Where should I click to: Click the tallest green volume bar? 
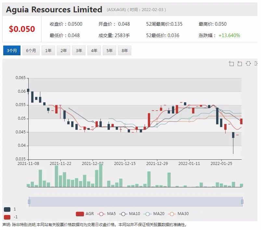point(100,175)
